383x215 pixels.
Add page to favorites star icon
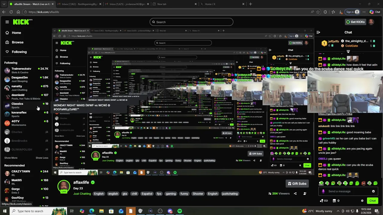coord(318,12)
